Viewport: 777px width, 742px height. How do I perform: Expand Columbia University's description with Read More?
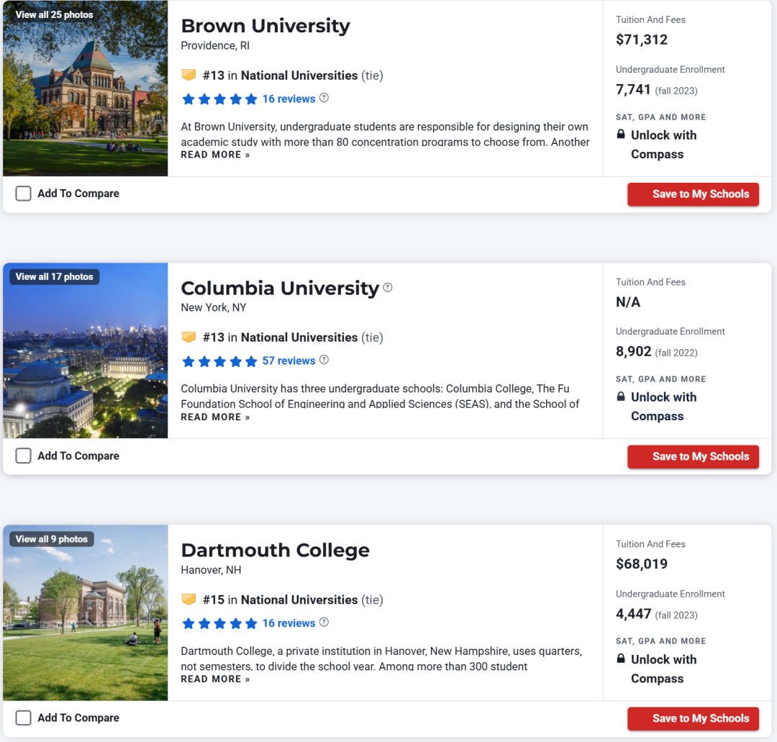click(215, 417)
